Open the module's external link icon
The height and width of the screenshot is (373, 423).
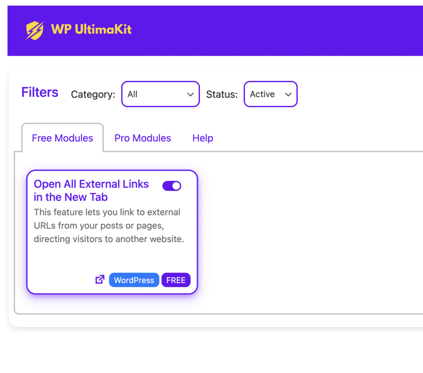(x=100, y=279)
